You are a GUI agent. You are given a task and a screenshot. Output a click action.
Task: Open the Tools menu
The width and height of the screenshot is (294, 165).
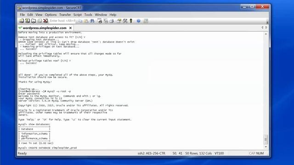pos(88,15)
